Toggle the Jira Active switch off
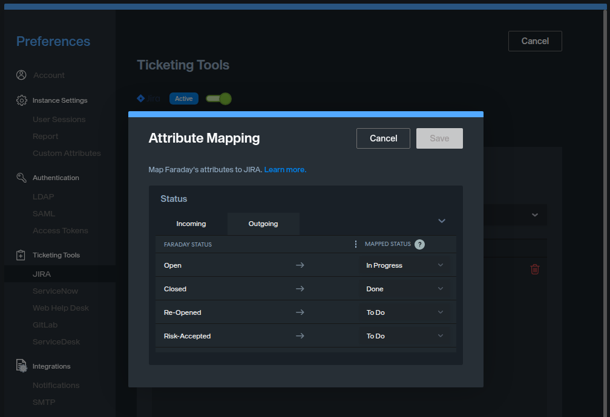Image resolution: width=610 pixels, height=417 pixels. pos(218,99)
